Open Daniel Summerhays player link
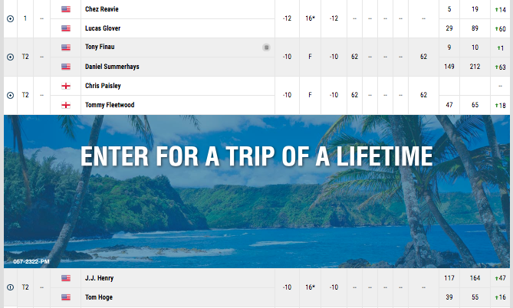 [x=112, y=67]
